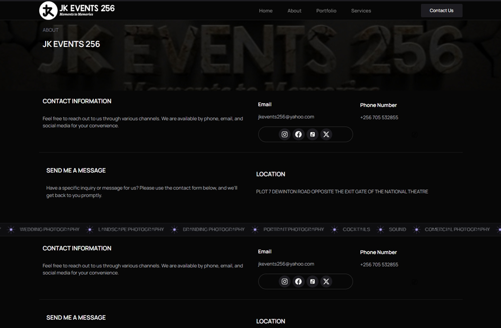The width and height of the screenshot is (501, 328).
Task: Click COCKTAILS in the services ticker
Action: point(356,229)
